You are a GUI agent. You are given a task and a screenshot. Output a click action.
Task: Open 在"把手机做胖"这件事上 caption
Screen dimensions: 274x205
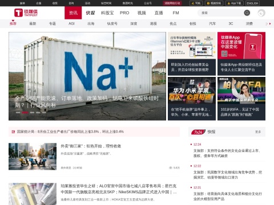click(191, 112)
